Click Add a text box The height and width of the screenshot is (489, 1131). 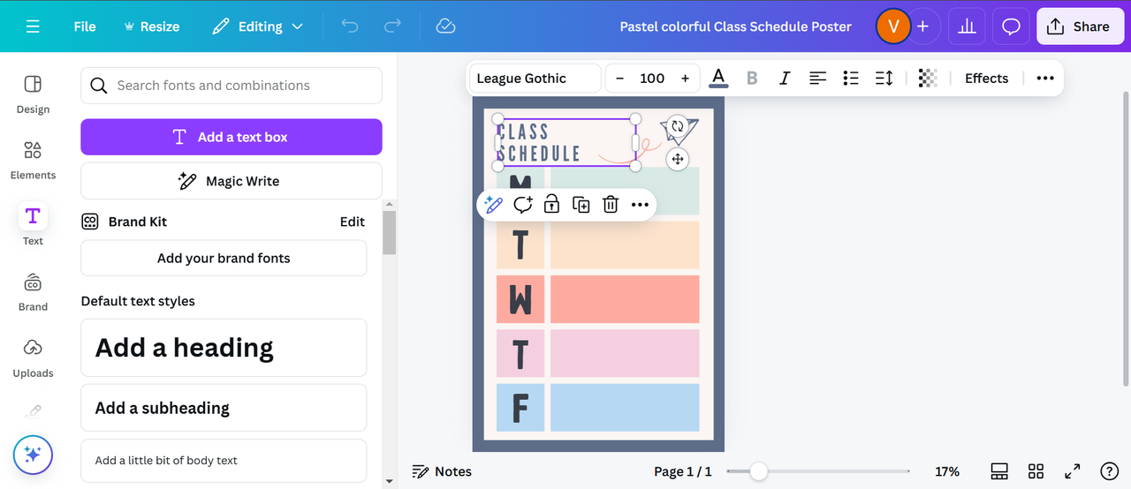point(232,137)
